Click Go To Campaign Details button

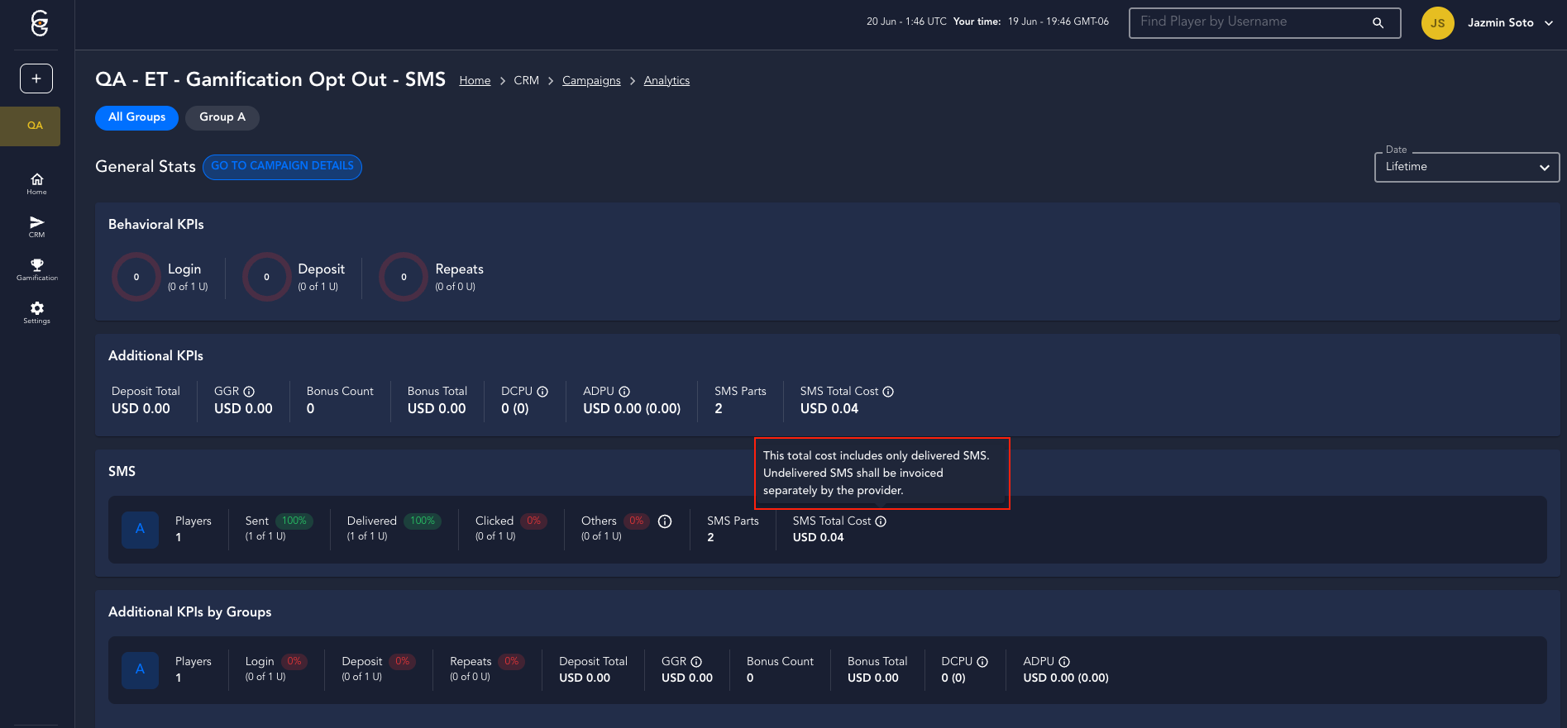(x=282, y=166)
